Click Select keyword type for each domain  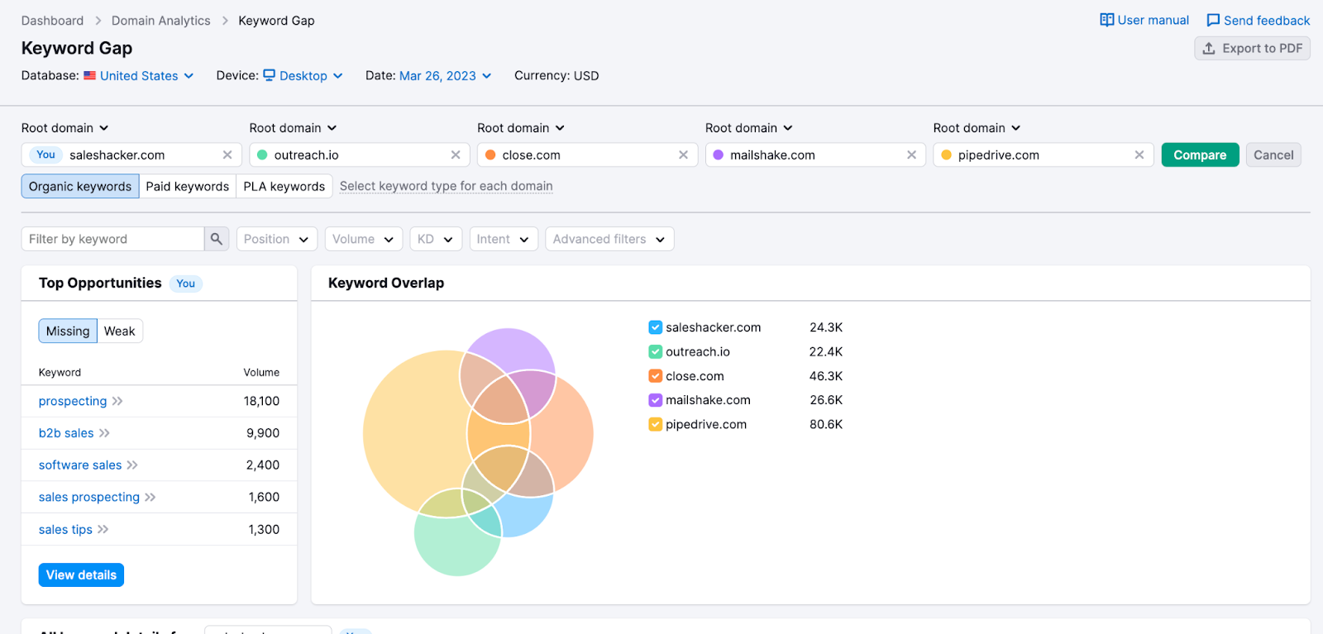coord(447,186)
